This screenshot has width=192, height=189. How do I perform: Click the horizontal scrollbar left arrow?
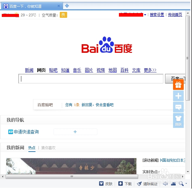click(x=3, y=177)
